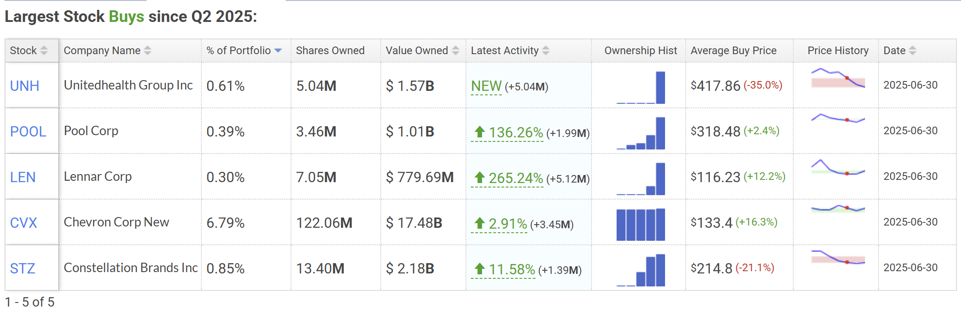Sort by the Company Name sort arrows
This screenshot has height=324, width=961.
148,51
